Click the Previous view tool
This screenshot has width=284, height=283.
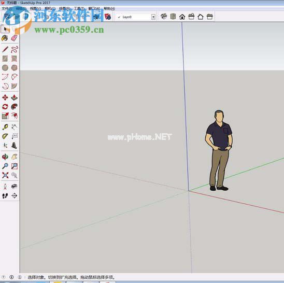pos(15,175)
